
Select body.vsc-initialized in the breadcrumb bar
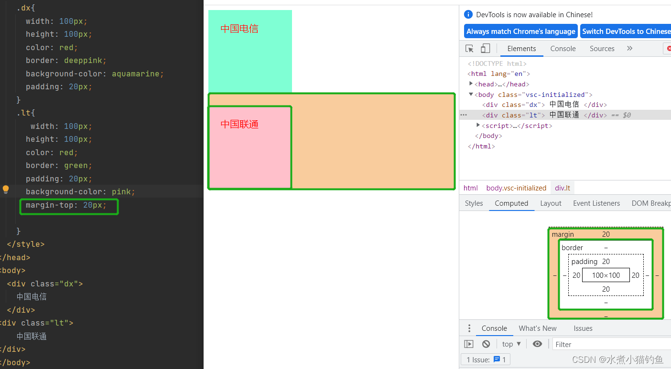point(516,188)
